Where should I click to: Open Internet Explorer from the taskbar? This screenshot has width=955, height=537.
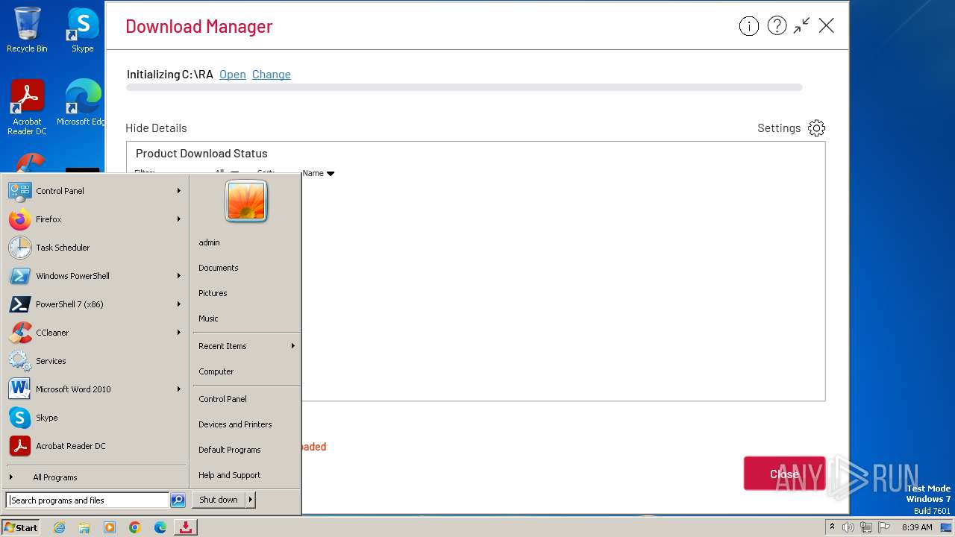point(59,527)
